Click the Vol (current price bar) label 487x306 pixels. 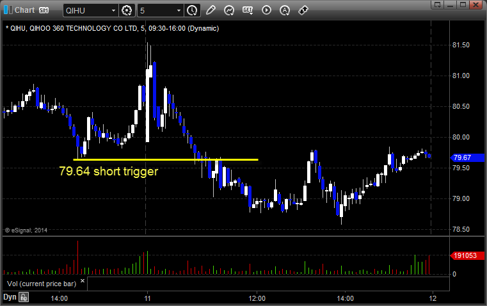[42, 284]
